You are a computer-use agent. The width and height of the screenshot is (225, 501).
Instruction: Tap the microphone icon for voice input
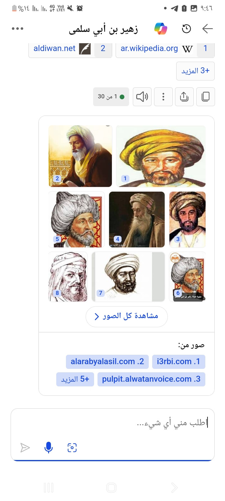click(48, 447)
